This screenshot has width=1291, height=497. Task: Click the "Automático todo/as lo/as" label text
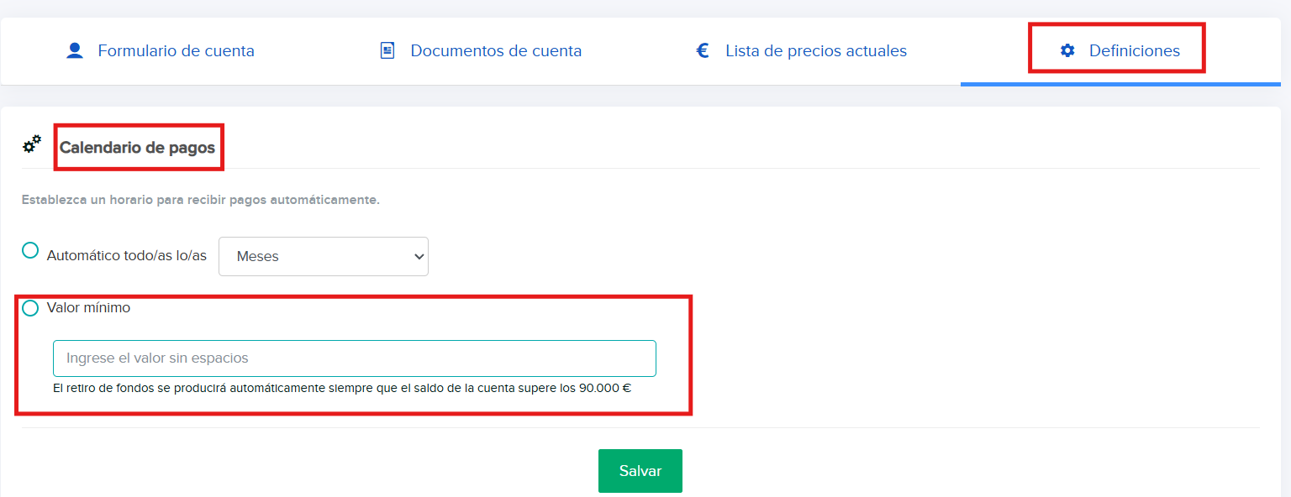point(127,256)
